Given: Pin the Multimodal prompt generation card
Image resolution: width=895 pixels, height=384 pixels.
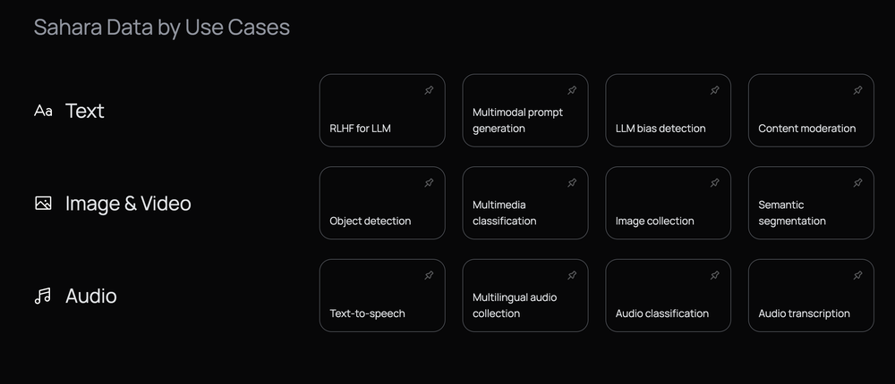Looking at the screenshot, I should coord(572,90).
